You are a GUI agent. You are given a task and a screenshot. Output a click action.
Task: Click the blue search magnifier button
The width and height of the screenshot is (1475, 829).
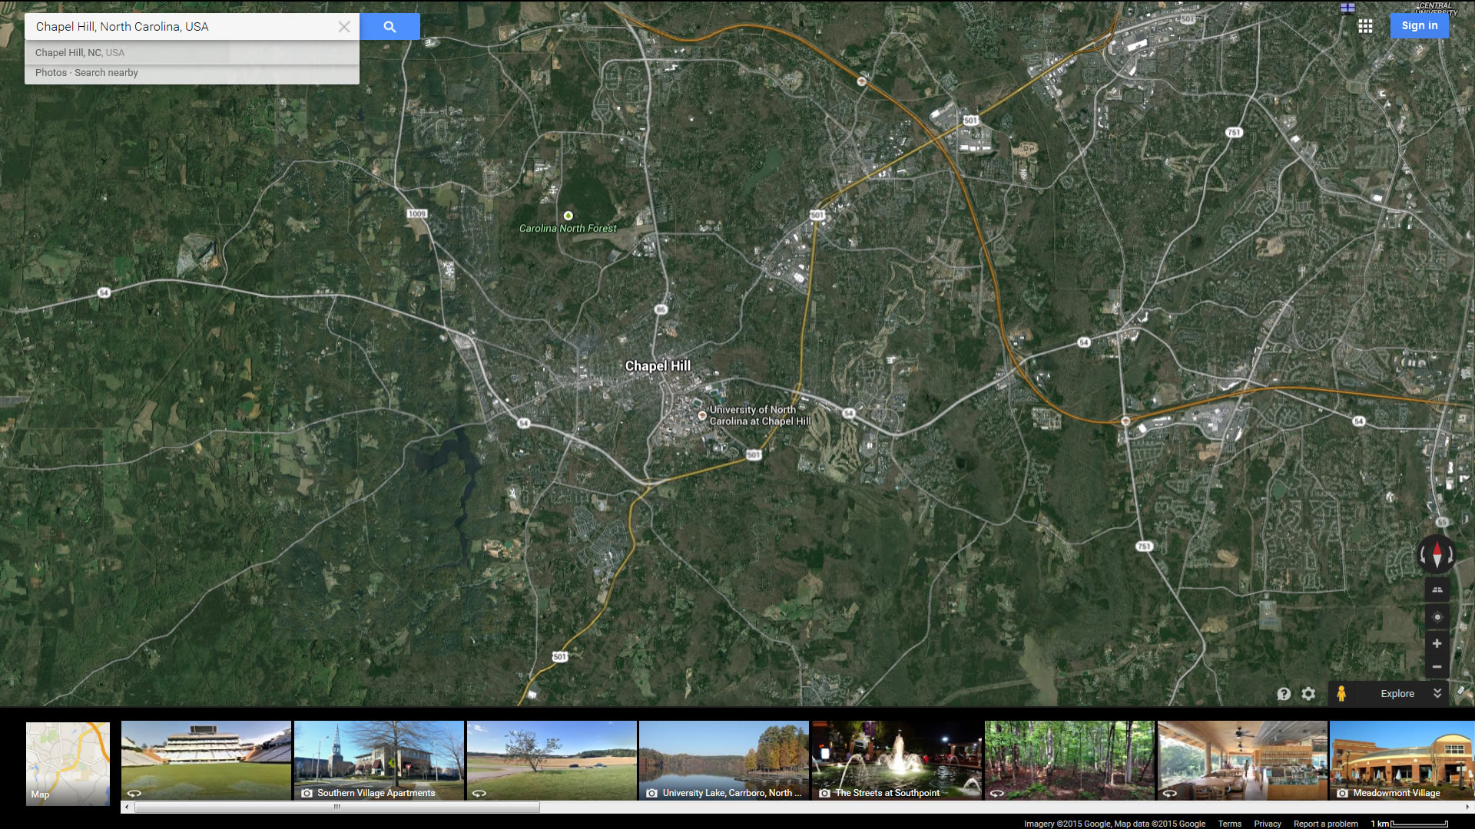[x=389, y=27]
